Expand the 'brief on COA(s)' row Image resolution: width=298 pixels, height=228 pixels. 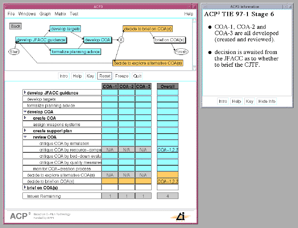[x=25, y=188]
